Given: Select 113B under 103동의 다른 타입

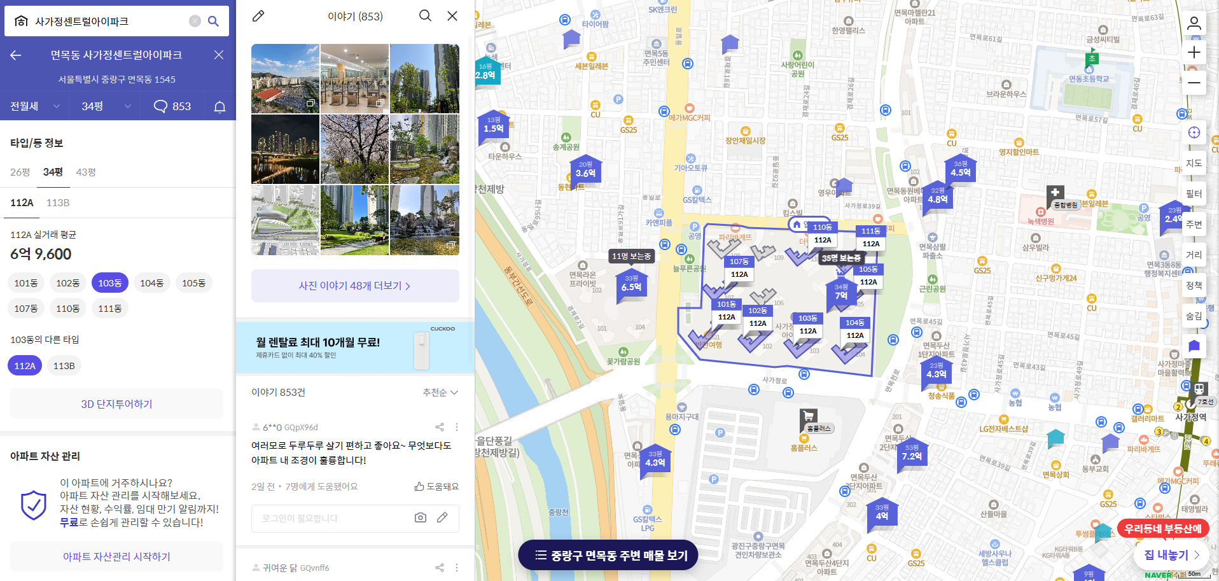Looking at the screenshot, I should click(x=64, y=366).
